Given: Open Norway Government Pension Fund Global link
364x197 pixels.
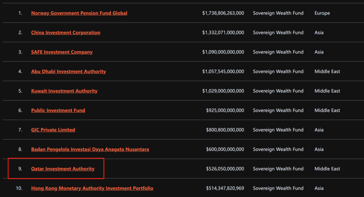Looking at the screenshot, I should coord(79,13).
